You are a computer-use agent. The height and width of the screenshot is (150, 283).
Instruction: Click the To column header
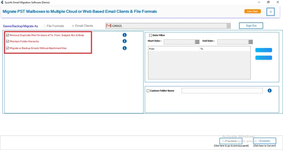click(x=225, y=49)
